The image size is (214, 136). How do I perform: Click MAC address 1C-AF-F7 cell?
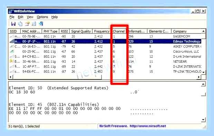31,66
